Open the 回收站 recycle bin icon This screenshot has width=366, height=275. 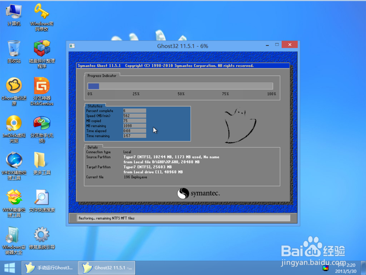coord(14,51)
